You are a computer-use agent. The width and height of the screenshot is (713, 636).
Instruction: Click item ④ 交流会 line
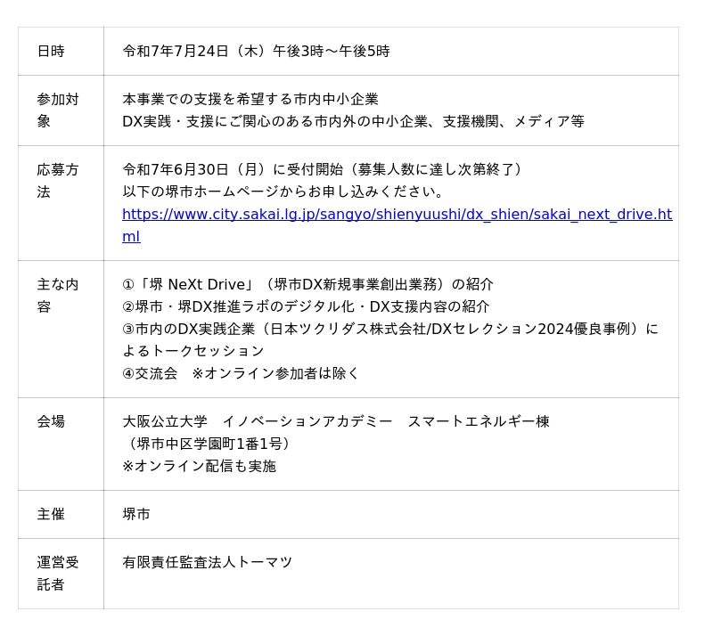pos(241,374)
